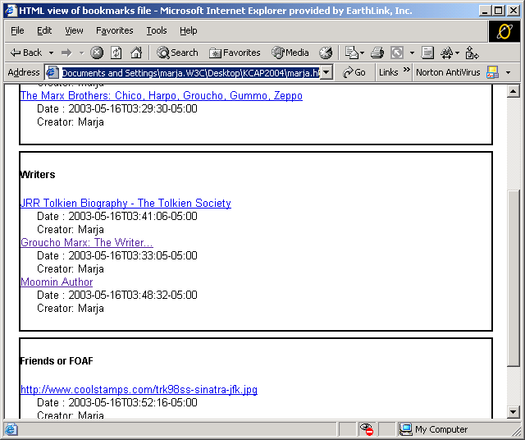This screenshot has width=525, height=440.
Task: Click the History icon in toolbar
Action: pyautogui.click(x=326, y=53)
